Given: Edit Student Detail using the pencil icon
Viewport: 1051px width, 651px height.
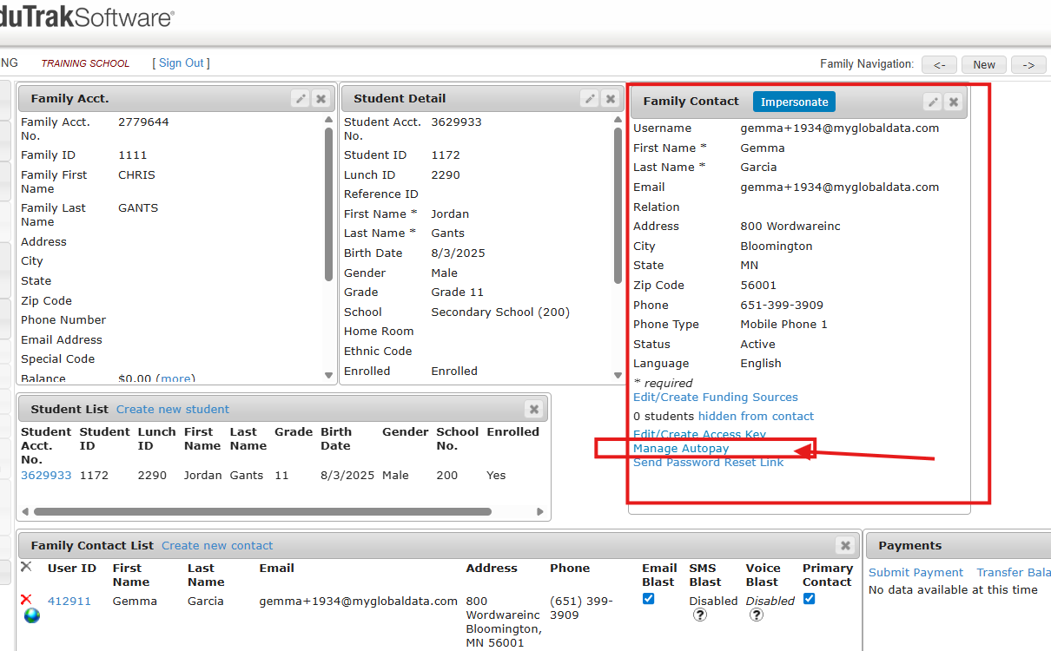Looking at the screenshot, I should [x=590, y=99].
